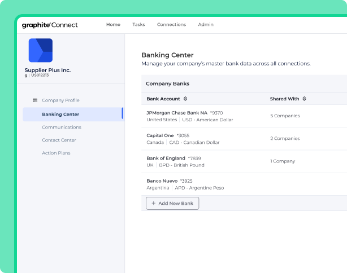Click the Add New Bank button
The image size is (347, 273).
pyautogui.click(x=172, y=203)
